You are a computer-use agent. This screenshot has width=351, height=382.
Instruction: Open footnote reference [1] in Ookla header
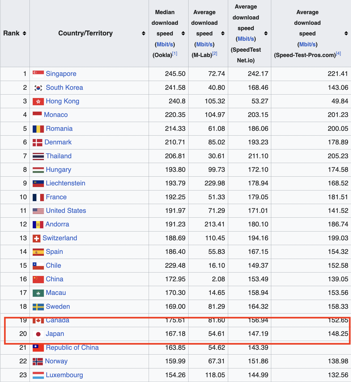(175, 54)
